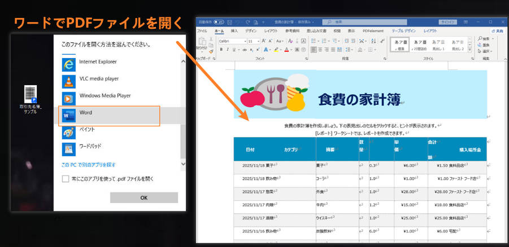Align text left in the paragraph group
This screenshot has width=509, height=247.
[314, 50]
